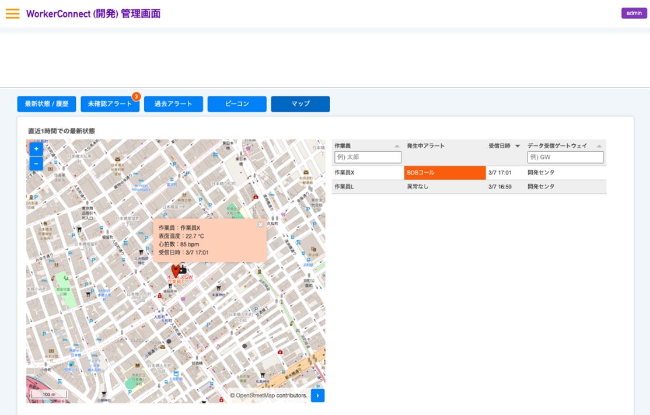
Task: Open the 最新状態 / 履歴 tab
Action: pyautogui.click(x=47, y=104)
